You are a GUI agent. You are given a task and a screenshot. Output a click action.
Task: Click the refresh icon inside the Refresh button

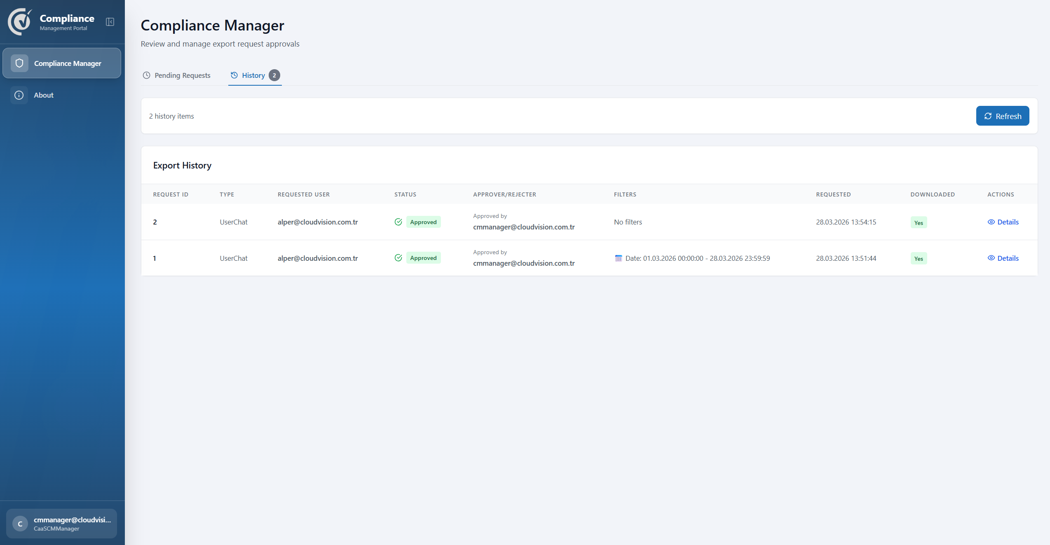988,116
